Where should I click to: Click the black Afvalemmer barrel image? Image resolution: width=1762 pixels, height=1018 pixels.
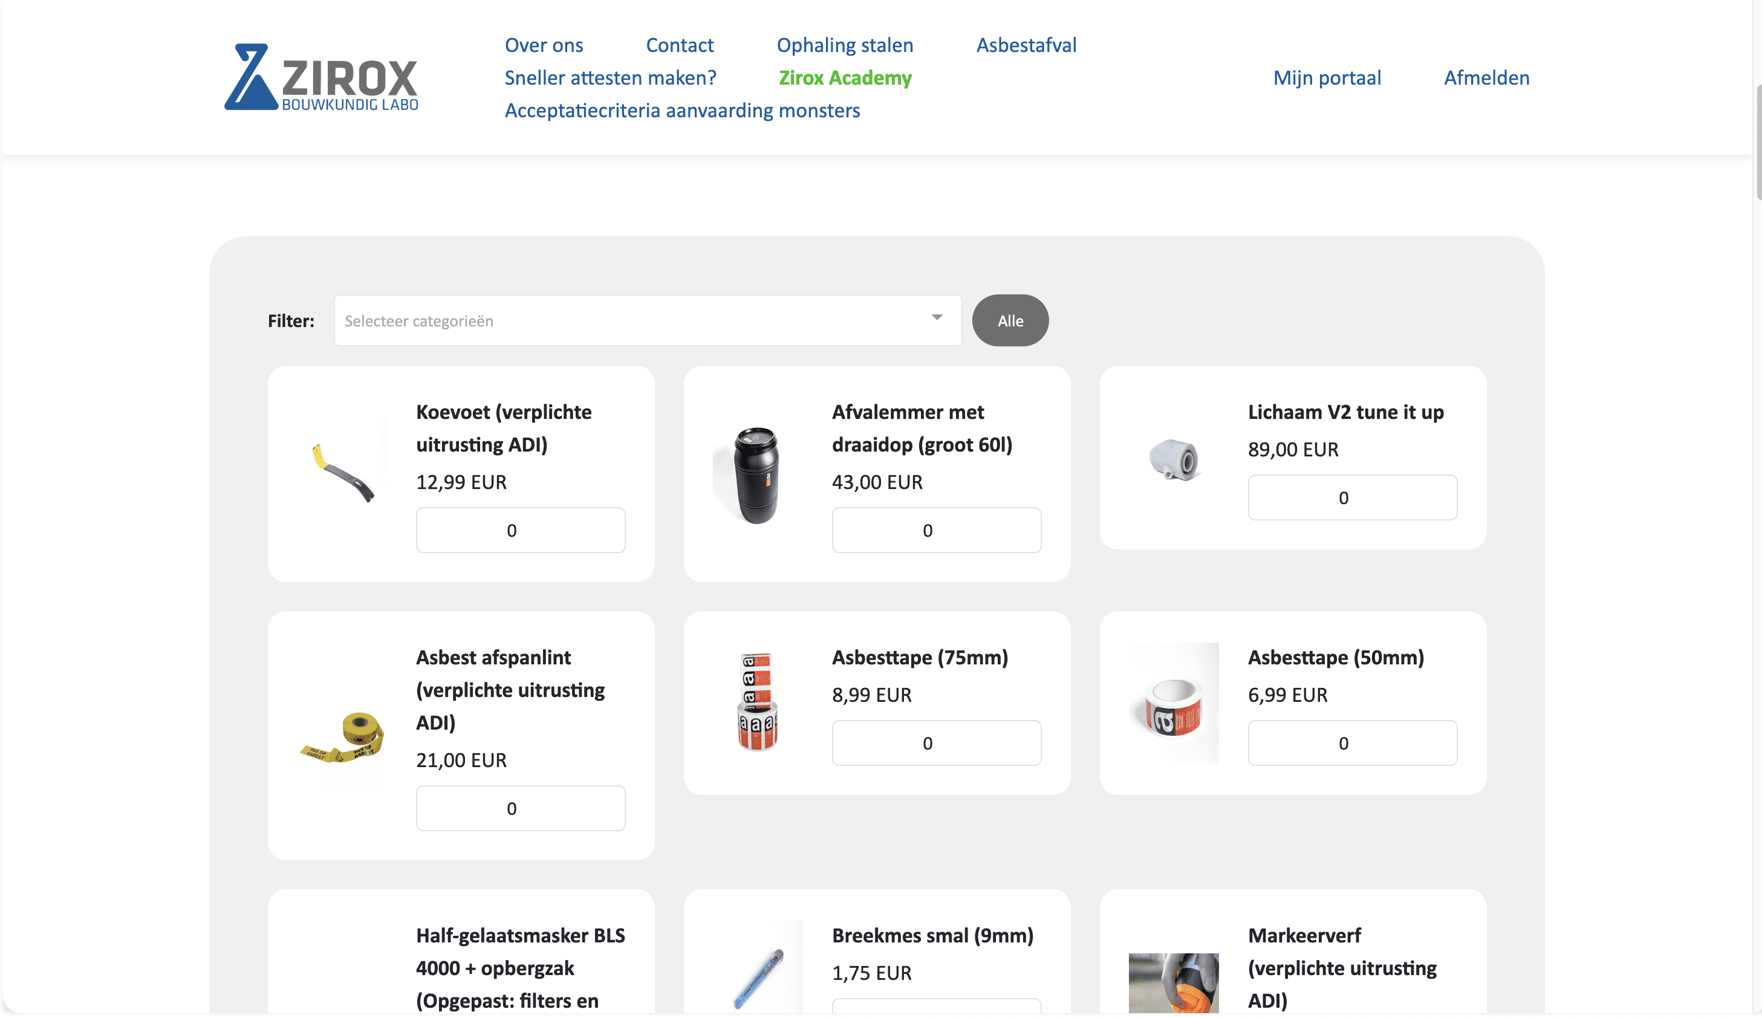coord(756,475)
